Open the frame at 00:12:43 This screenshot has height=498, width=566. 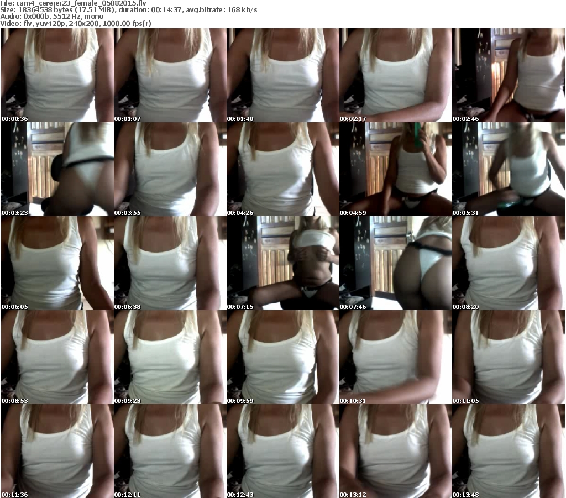click(282, 451)
